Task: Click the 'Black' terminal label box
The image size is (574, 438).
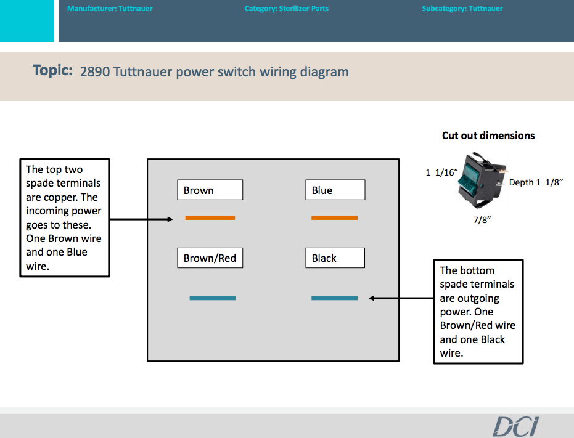Action: pos(335,258)
